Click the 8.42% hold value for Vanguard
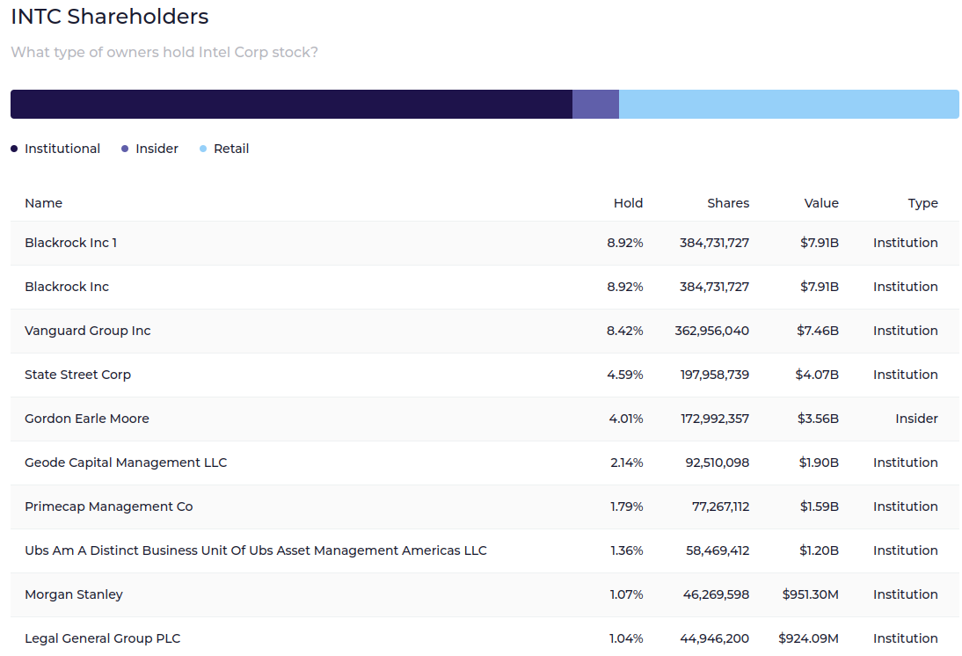The image size is (962, 656). coord(625,331)
